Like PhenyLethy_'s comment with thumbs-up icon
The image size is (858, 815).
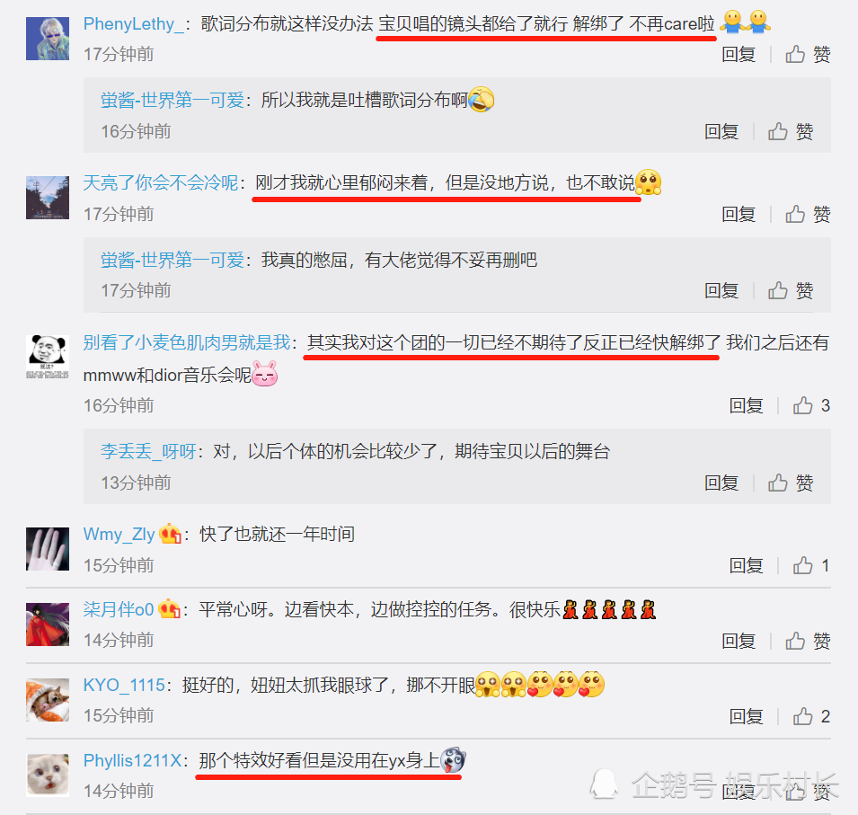pyautogui.click(x=808, y=54)
